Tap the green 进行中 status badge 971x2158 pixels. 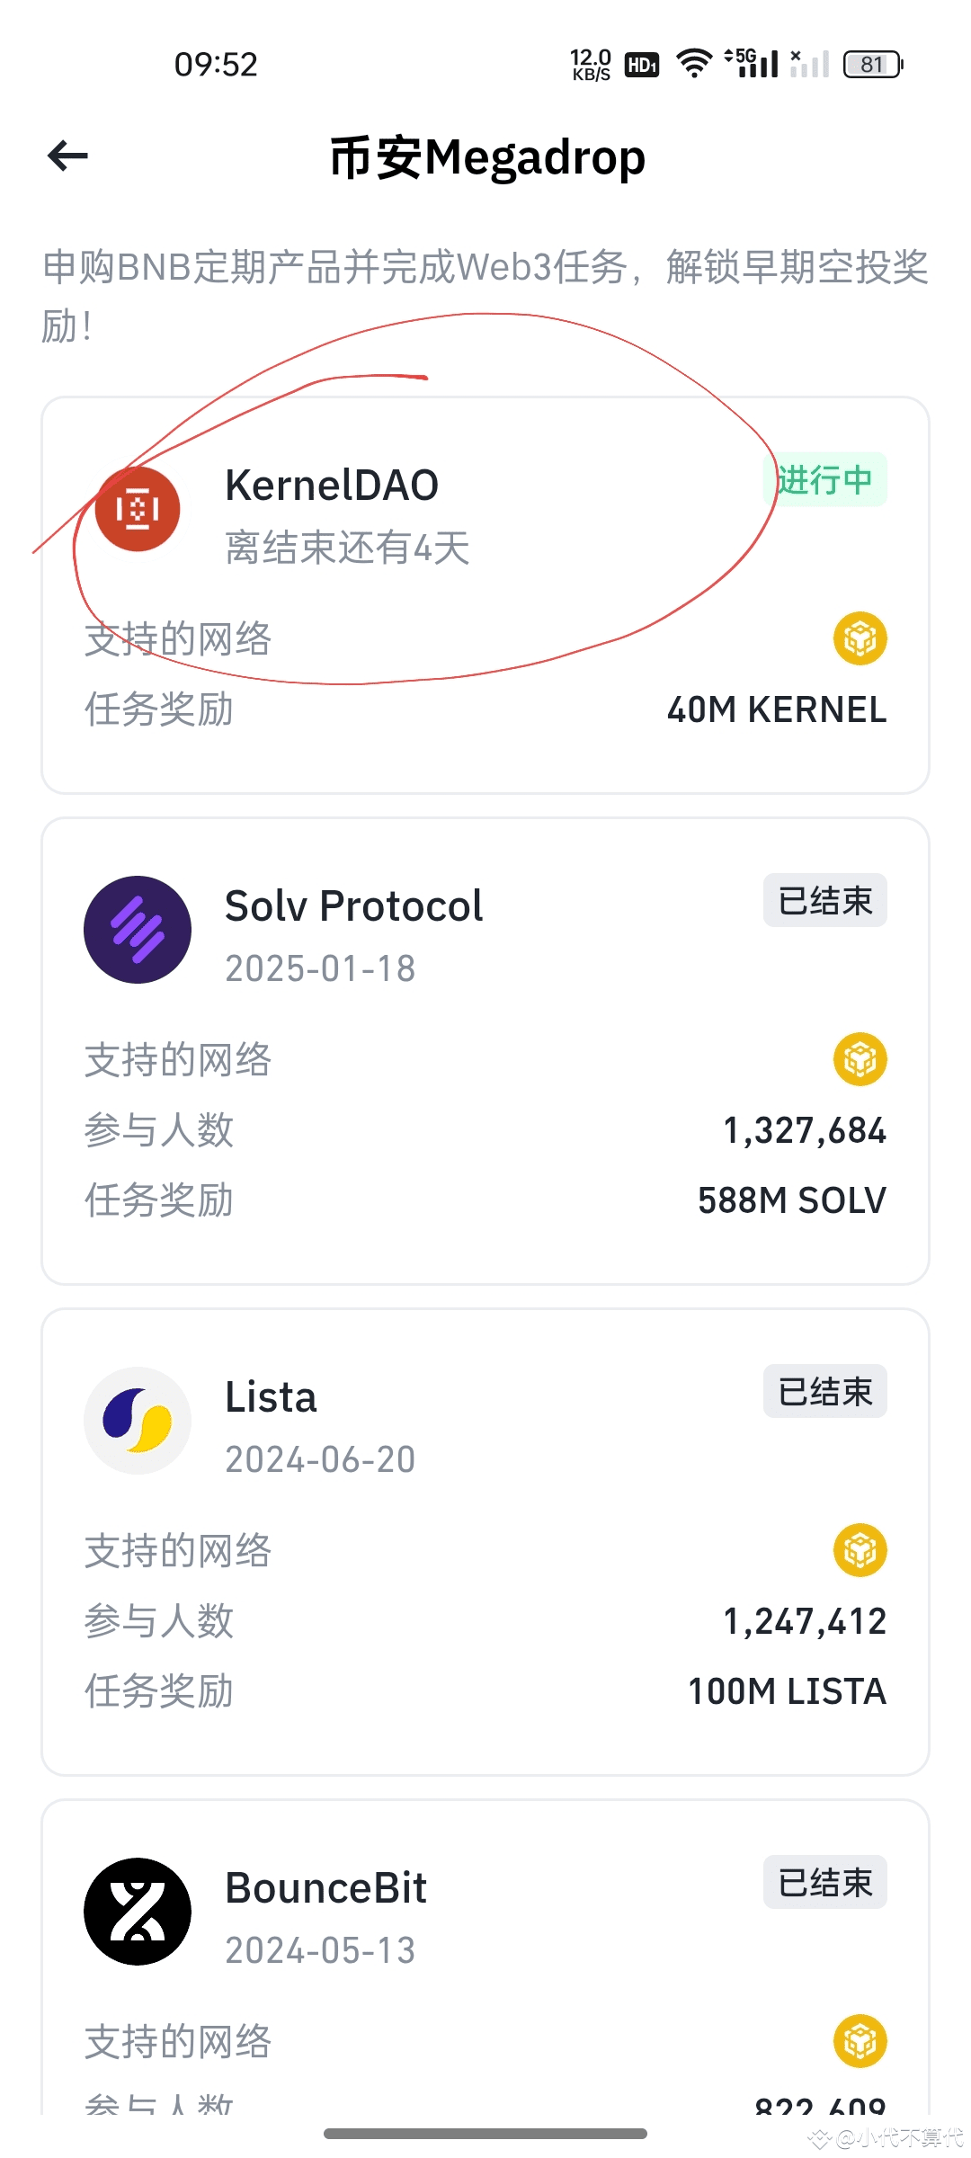tap(825, 479)
